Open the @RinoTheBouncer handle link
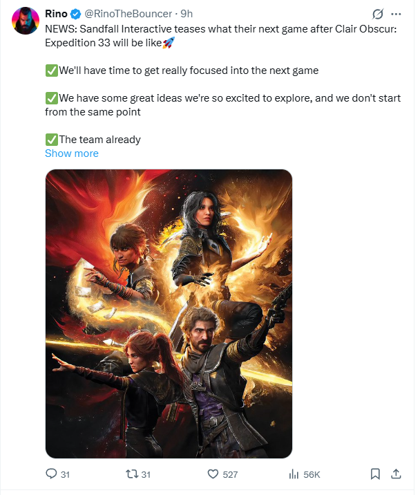The height and width of the screenshot is (495, 420). (x=128, y=14)
